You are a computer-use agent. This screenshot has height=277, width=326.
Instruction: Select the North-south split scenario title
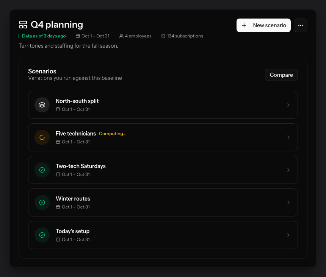77,101
